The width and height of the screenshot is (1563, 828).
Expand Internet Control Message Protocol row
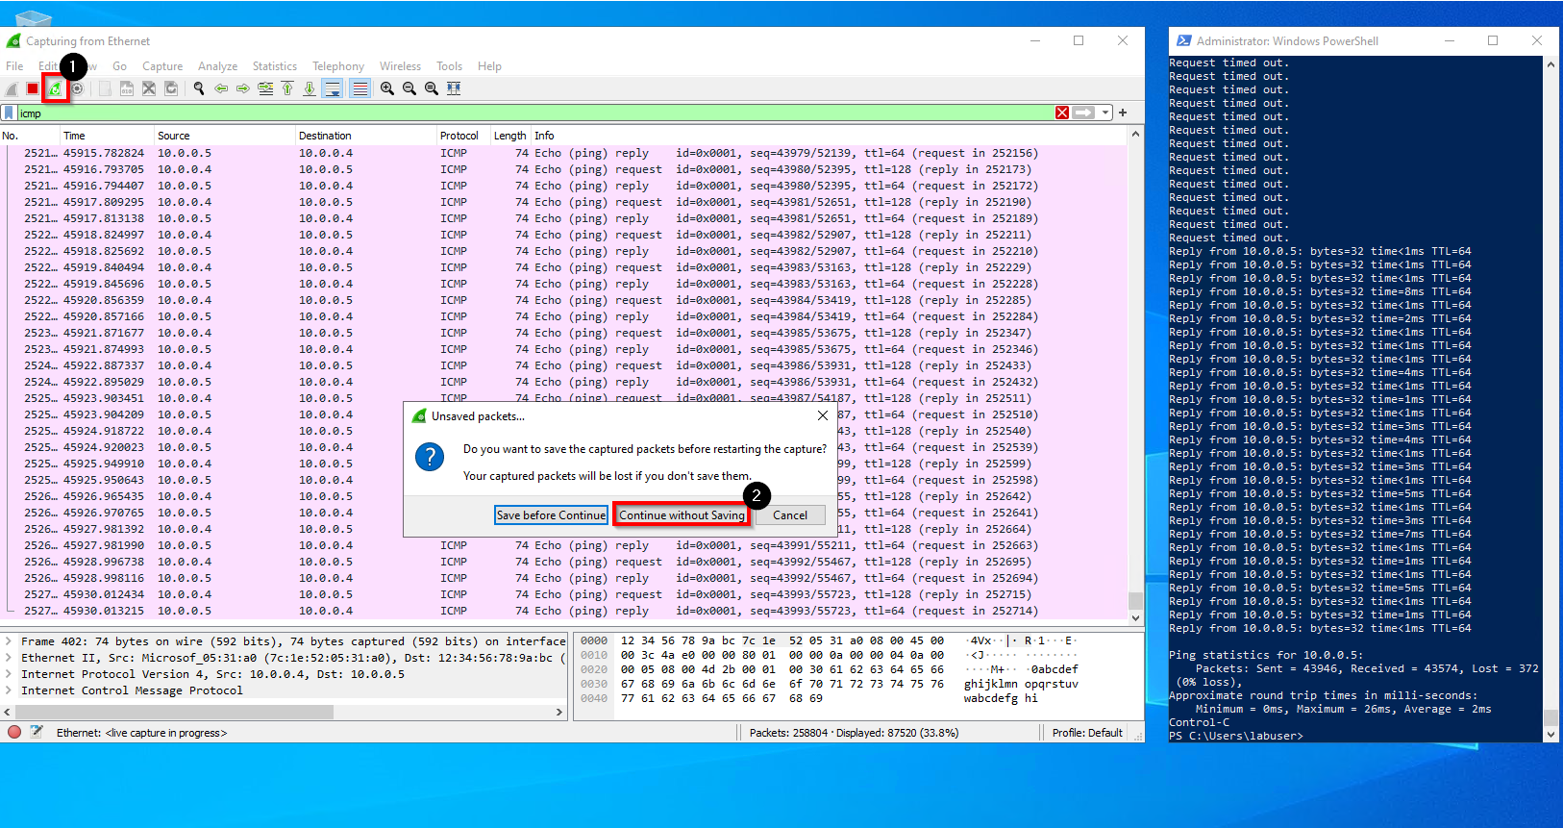tap(9, 690)
